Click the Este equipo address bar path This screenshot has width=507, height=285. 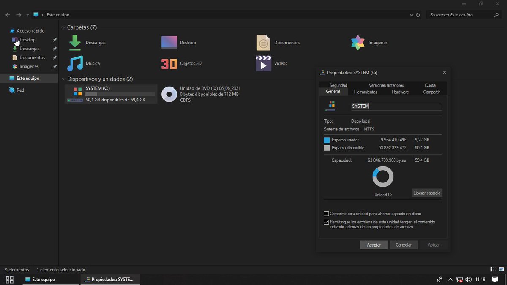(x=58, y=15)
